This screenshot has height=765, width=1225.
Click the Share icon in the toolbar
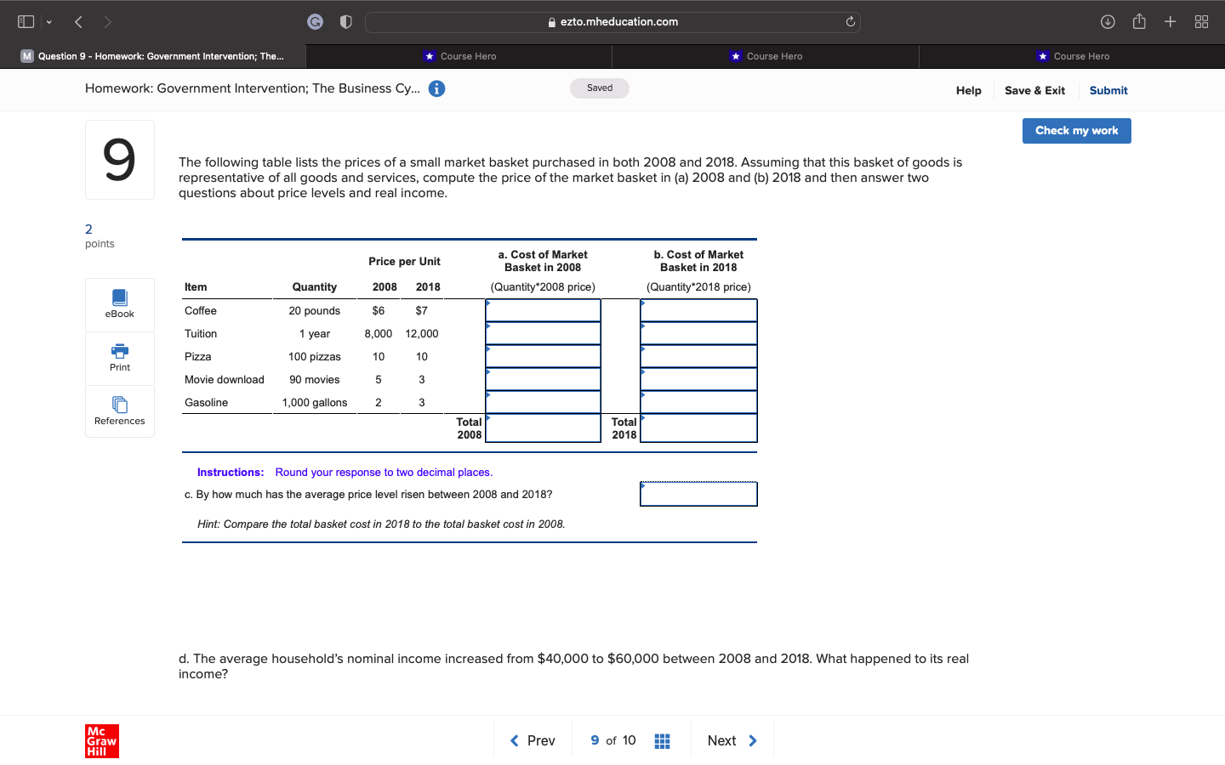click(1139, 21)
